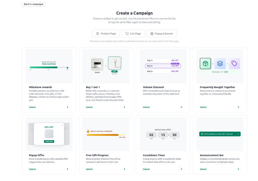Click the calendar icon on the Announcement Bar banner

click(202, 134)
